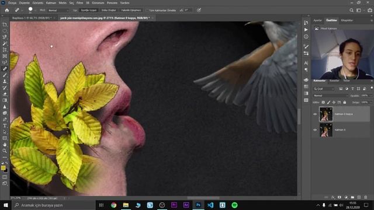Image resolution: width=374 pixels, height=210 pixels.
Task: Select the Elliptical Marquee tool
Action: click(5, 31)
